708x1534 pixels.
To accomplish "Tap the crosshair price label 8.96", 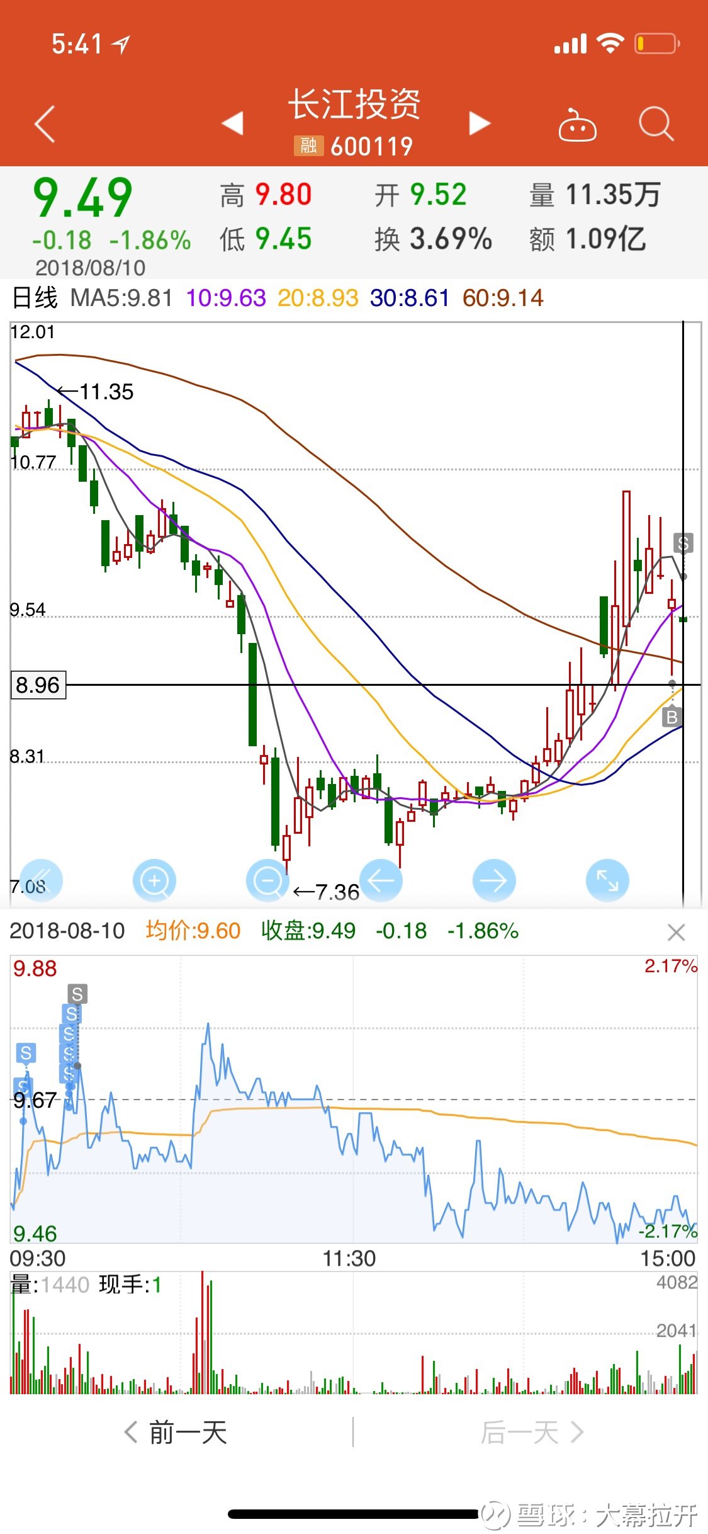I will coord(38,685).
